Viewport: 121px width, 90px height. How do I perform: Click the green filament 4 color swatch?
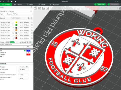click(x=16, y=25)
